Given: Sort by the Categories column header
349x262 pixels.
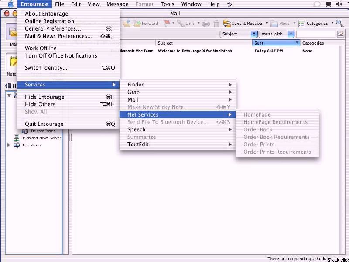Looking at the screenshot, I should tap(320, 43).
